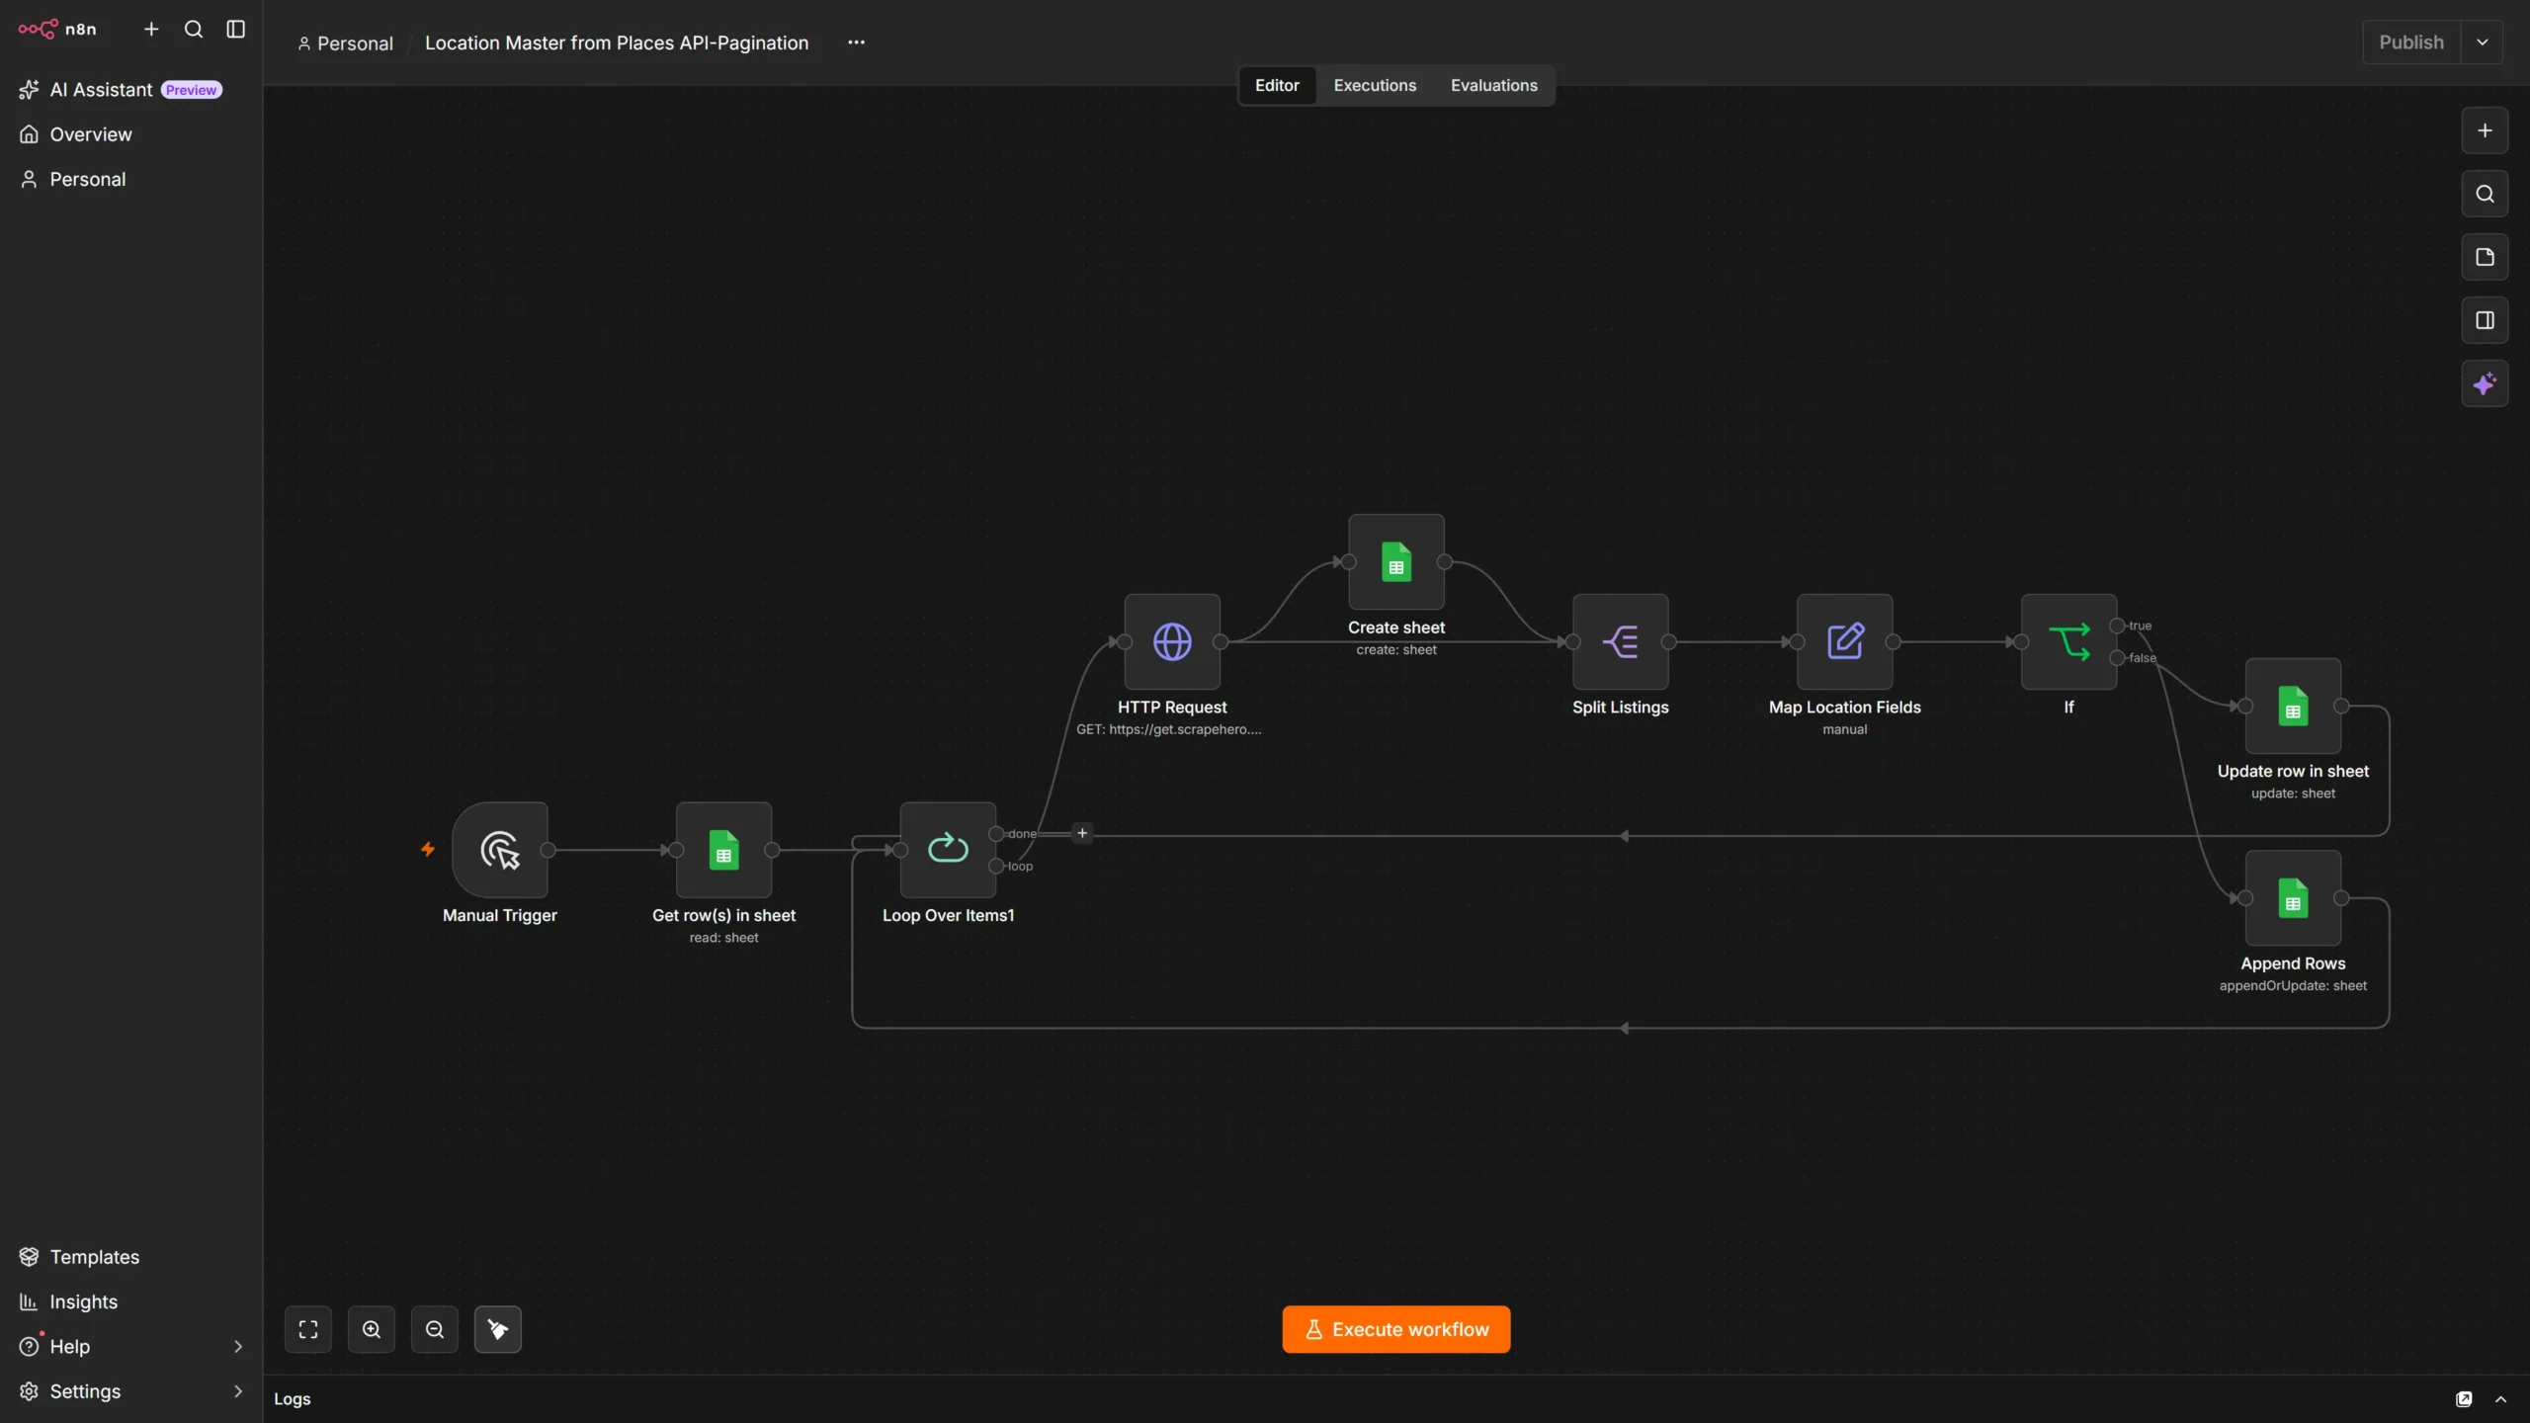Click trigger lightning bolt beside Manual Trigger
2530x1423 pixels.
tap(428, 849)
